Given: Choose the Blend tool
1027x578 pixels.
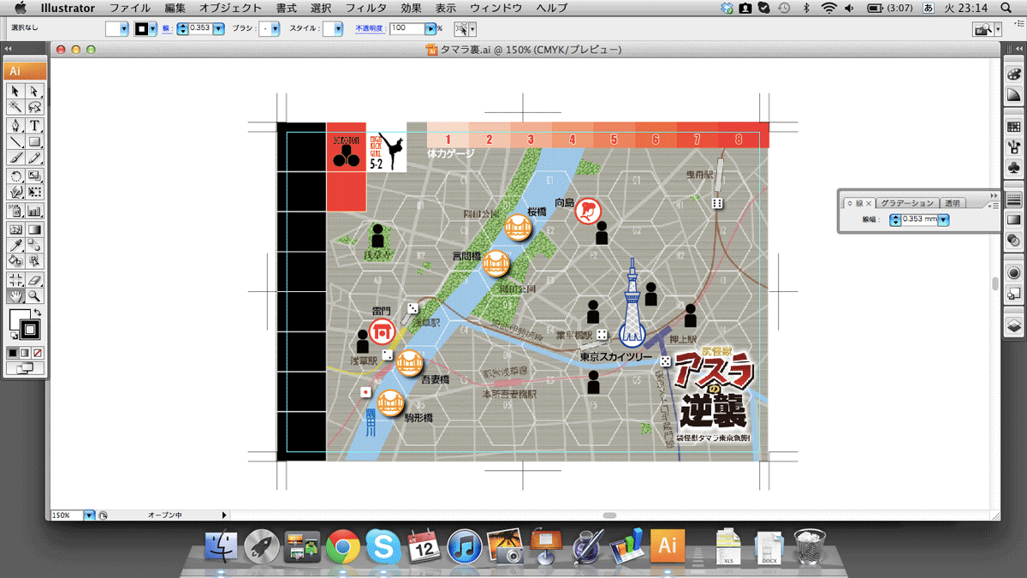Looking at the screenshot, I should 34,245.
